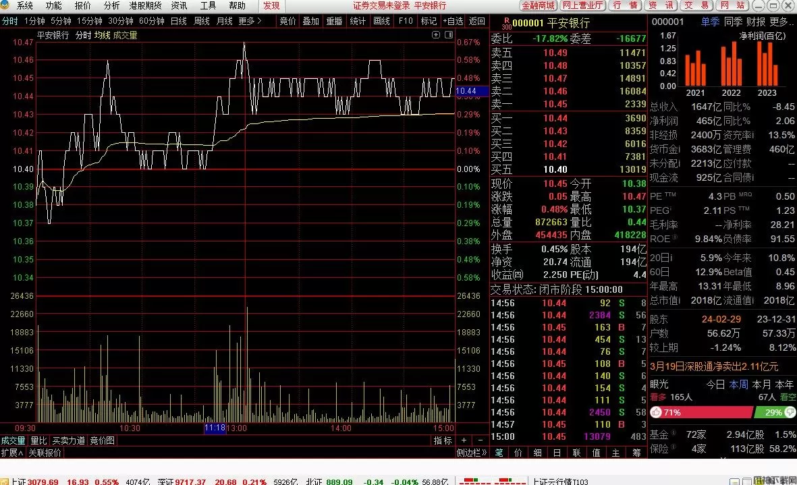Open the 资讯 menu in menu bar
This screenshot has height=485, width=797.
coord(179,5)
